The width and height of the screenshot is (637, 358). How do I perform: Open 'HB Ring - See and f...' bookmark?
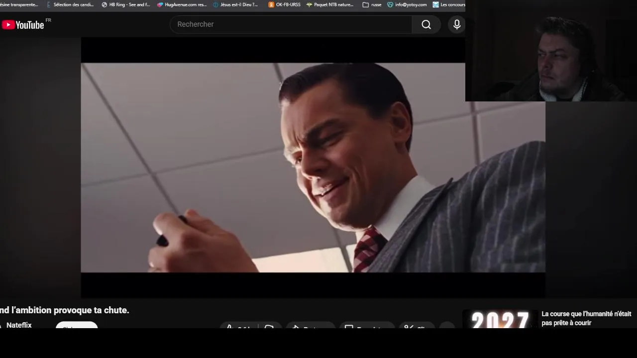tap(126, 4)
